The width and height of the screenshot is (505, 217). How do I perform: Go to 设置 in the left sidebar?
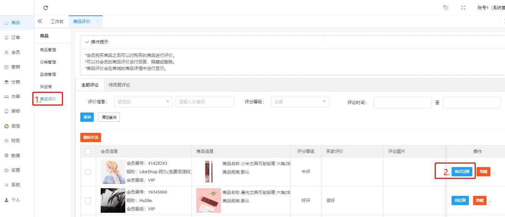(x=15, y=170)
